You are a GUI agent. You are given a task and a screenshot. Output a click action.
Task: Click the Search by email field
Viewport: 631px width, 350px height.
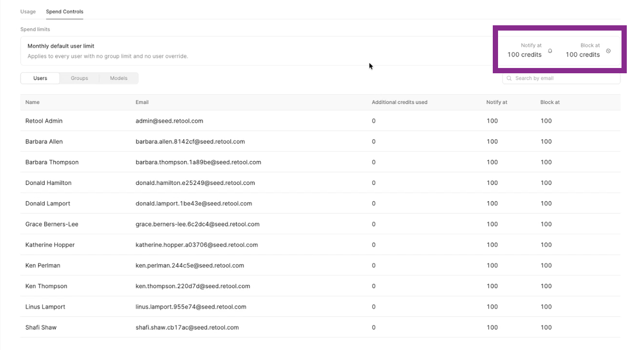[x=561, y=79]
